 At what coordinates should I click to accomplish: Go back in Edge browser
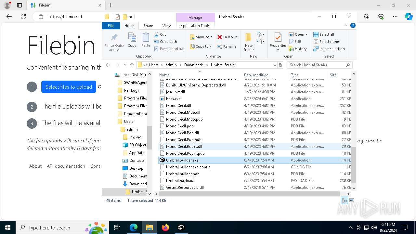click(x=9, y=17)
